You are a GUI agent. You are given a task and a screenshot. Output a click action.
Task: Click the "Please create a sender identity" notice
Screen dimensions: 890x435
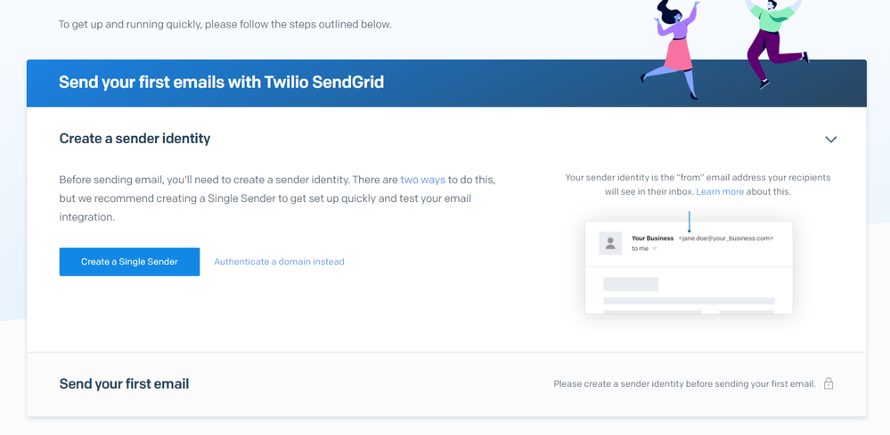(x=684, y=384)
